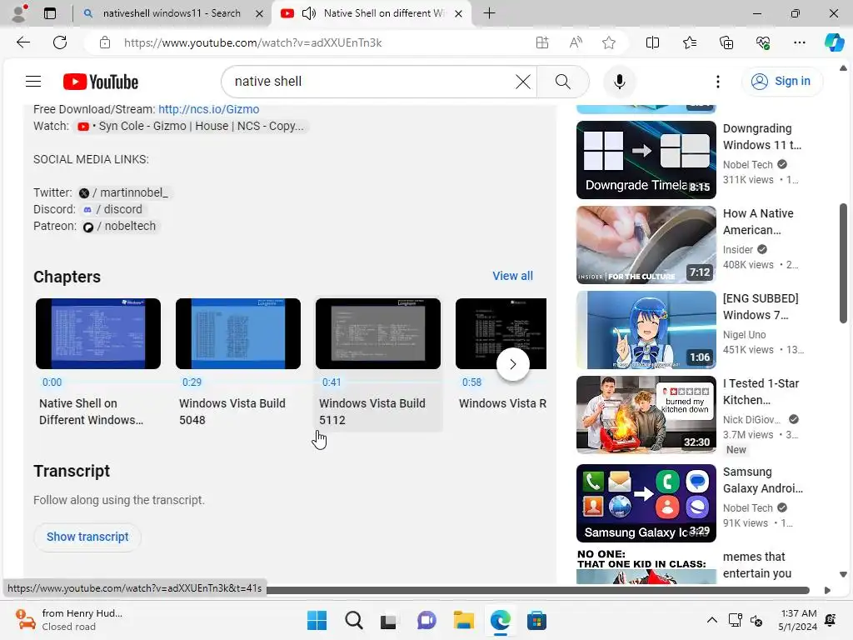Open taskbar Search
Viewport: 853px width, 640px height.
[353, 620]
